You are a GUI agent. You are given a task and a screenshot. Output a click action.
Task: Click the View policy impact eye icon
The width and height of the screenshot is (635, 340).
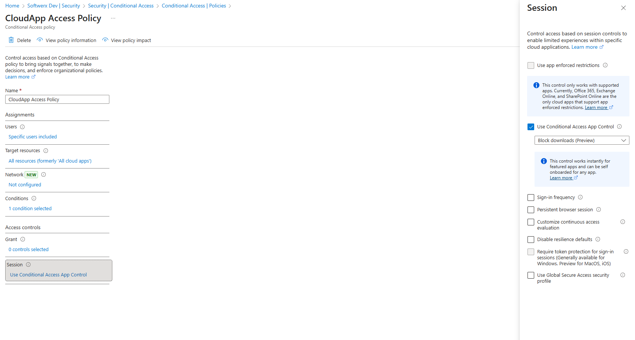105,40
